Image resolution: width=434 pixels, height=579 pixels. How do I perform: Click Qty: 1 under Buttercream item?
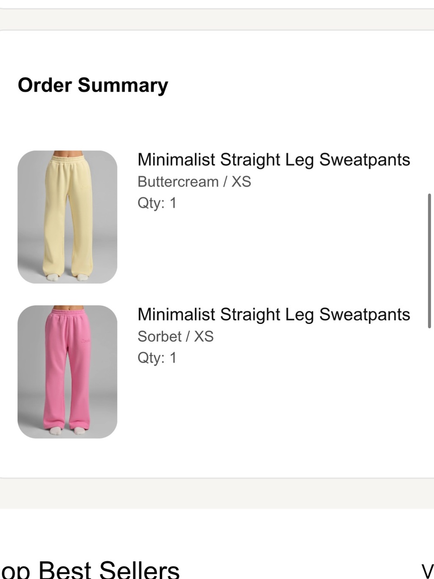(x=157, y=203)
